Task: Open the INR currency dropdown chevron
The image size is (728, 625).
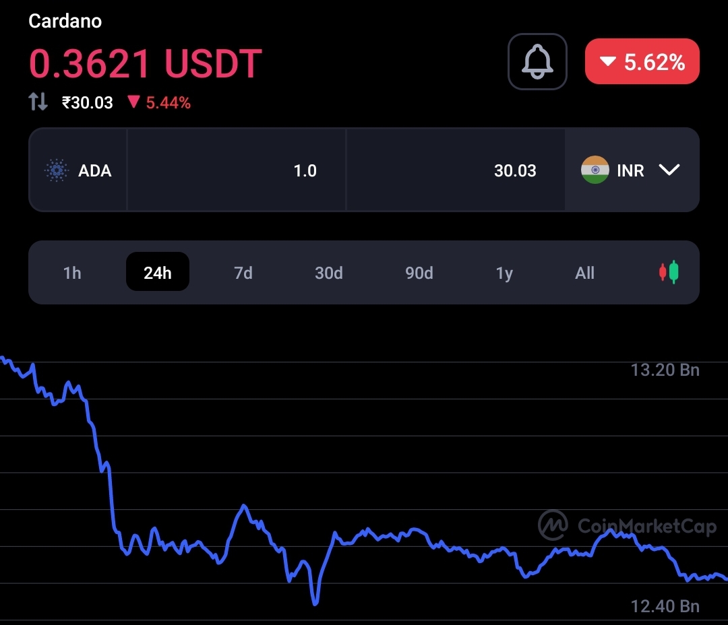Action: pyautogui.click(x=669, y=170)
